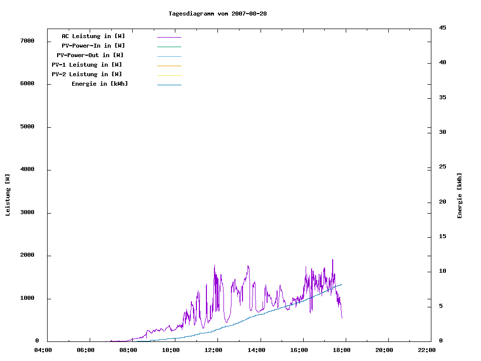Viewport: 481px width, 361px height.
Task: Click the Energie in [kWh] legend entry
Action: tap(100, 84)
